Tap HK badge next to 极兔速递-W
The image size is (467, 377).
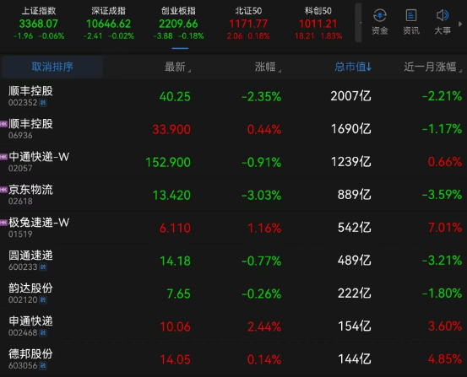point(3,223)
